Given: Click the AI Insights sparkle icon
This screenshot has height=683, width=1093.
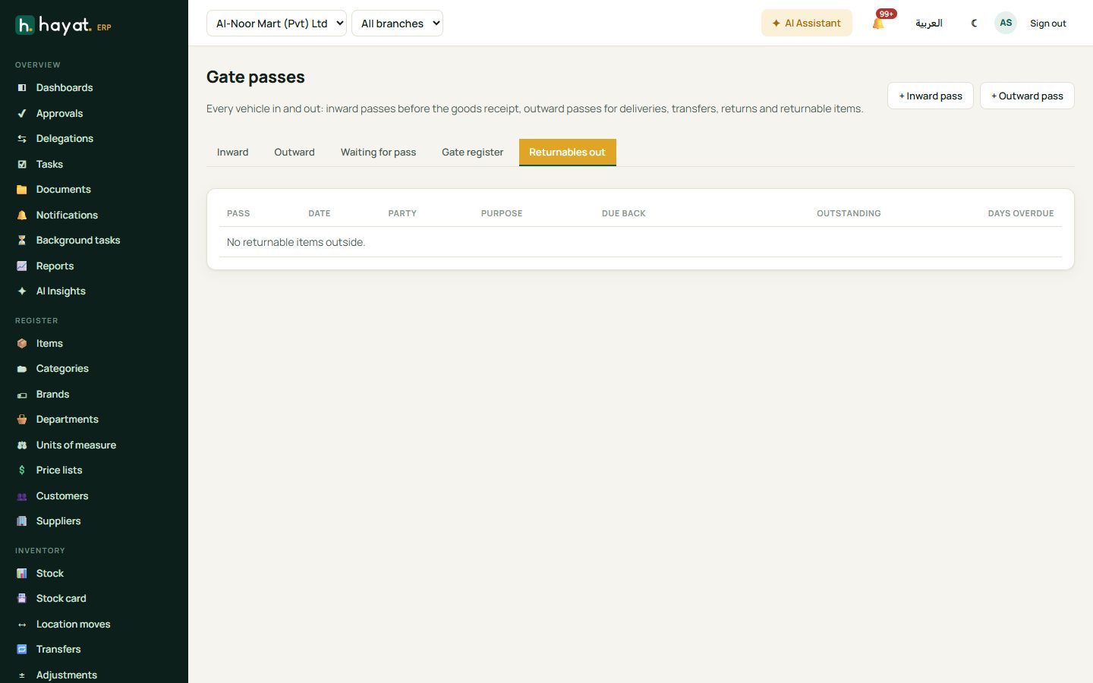Looking at the screenshot, I should point(22,291).
